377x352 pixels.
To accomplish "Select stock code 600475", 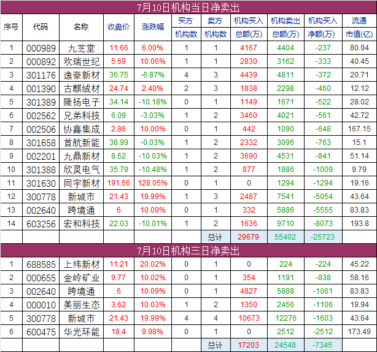I will click(x=41, y=332).
